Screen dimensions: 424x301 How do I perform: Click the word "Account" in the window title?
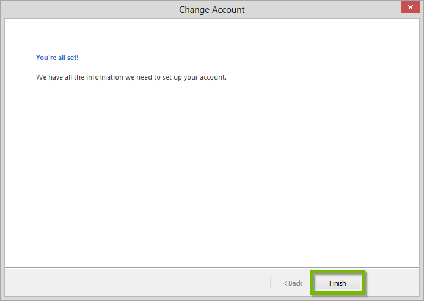(227, 10)
